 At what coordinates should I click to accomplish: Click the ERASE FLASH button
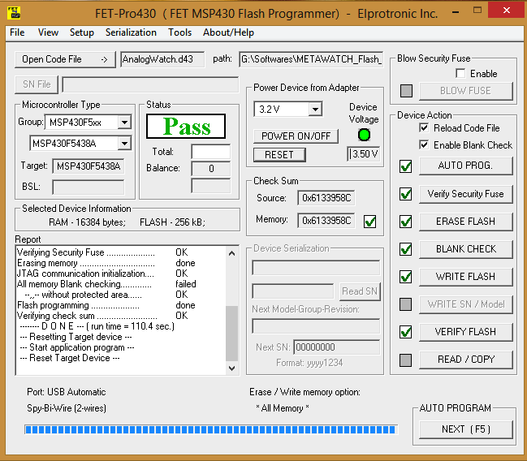coord(466,222)
